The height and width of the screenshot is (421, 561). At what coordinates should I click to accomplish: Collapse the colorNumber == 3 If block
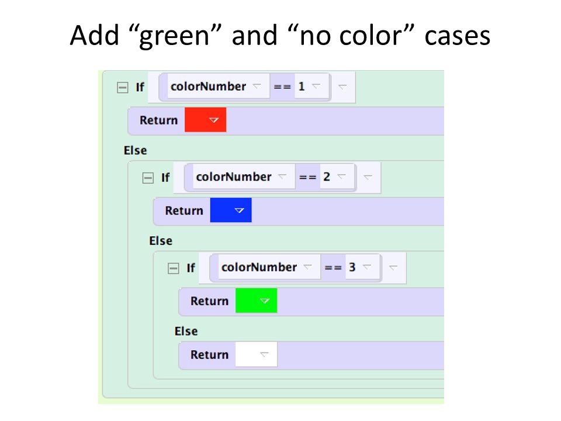click(173, 268)
